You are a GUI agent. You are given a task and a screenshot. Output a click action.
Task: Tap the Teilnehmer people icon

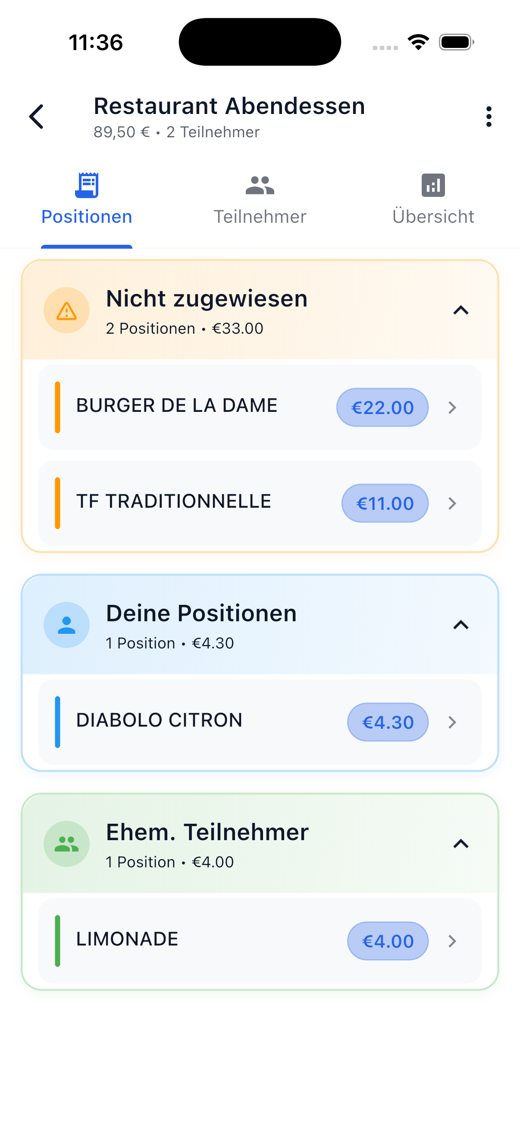(x=260, y=185)
